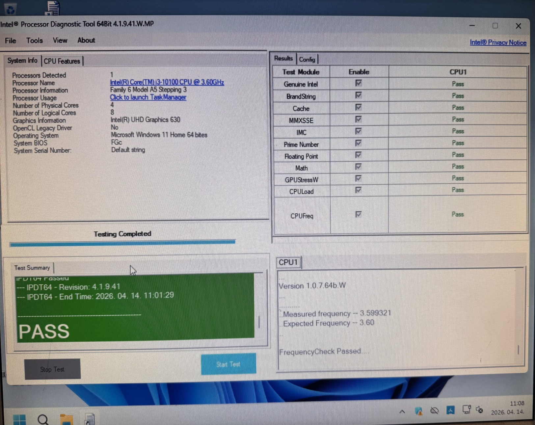
Task: Select the Genuine Intel test module row label
Action: (301, 84)
